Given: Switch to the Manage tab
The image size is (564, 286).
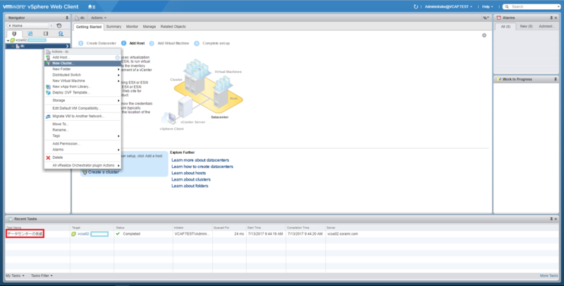Looking at the screenshot, I should [149, 27].
